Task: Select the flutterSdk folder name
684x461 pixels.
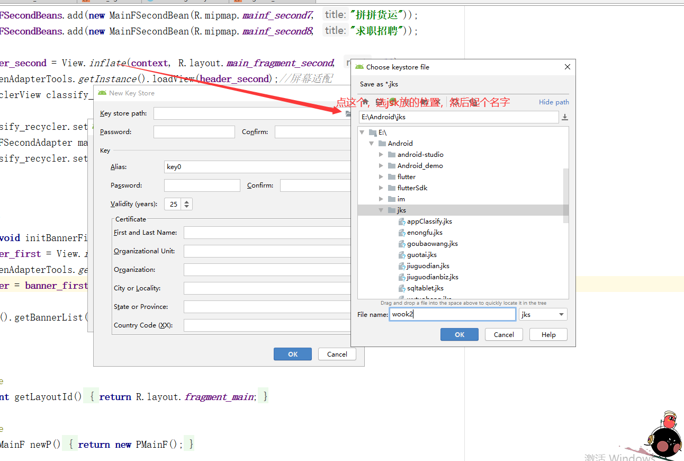Action: point(412,188)
